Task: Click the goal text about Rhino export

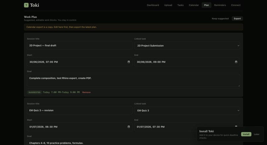Action: [60, 78]
